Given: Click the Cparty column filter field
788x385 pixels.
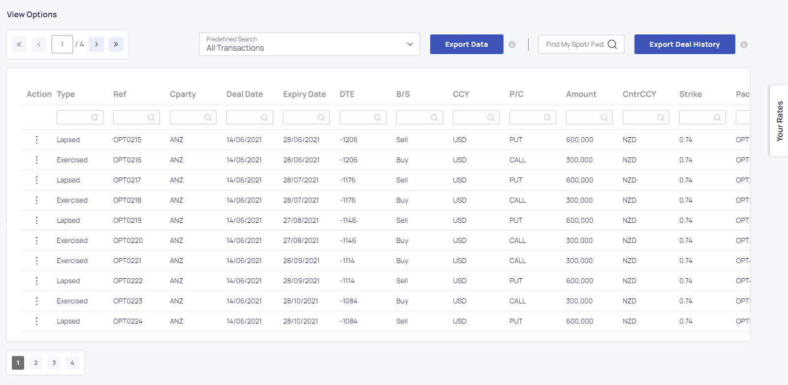Looking at the screenshot, I should point(193,118).
